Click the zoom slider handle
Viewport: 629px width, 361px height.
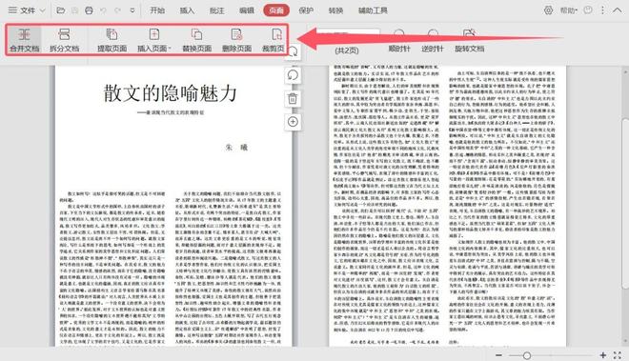click(x=527, y=355)
